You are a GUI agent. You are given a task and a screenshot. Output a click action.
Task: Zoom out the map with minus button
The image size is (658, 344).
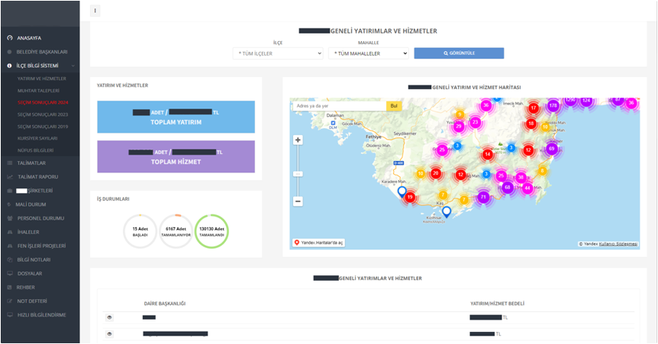298,201
